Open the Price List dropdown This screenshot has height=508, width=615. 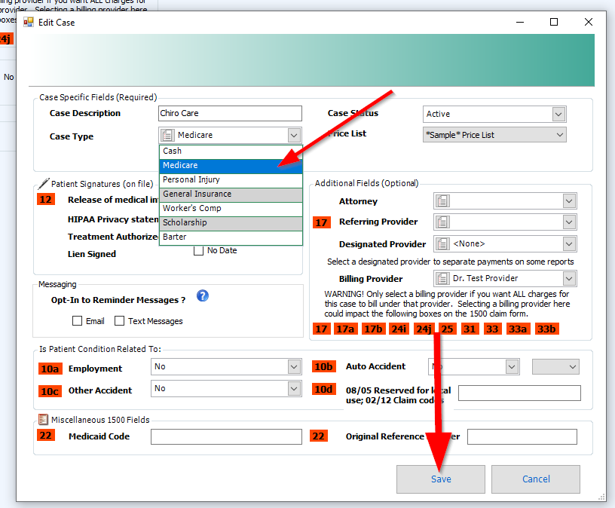point(494,135)
